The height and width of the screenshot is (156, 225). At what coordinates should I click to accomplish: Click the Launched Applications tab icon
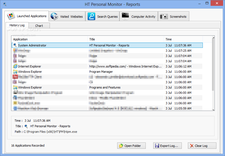point(11,16)
